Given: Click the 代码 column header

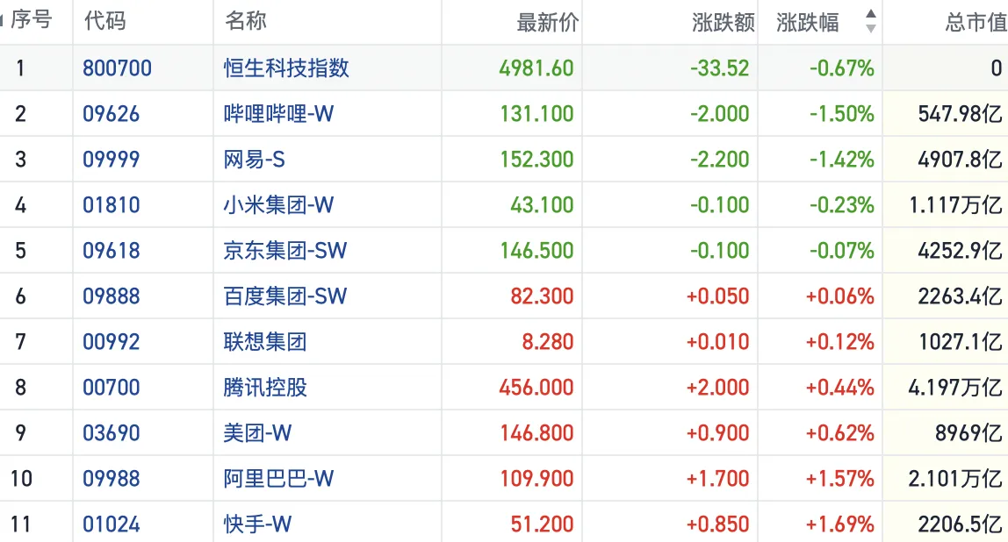Looking at the screenshot, I should 104,20.
